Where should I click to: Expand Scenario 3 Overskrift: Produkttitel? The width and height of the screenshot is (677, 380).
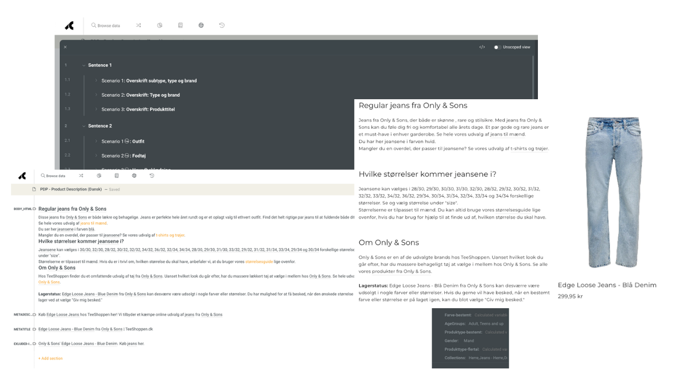(96, 109)
